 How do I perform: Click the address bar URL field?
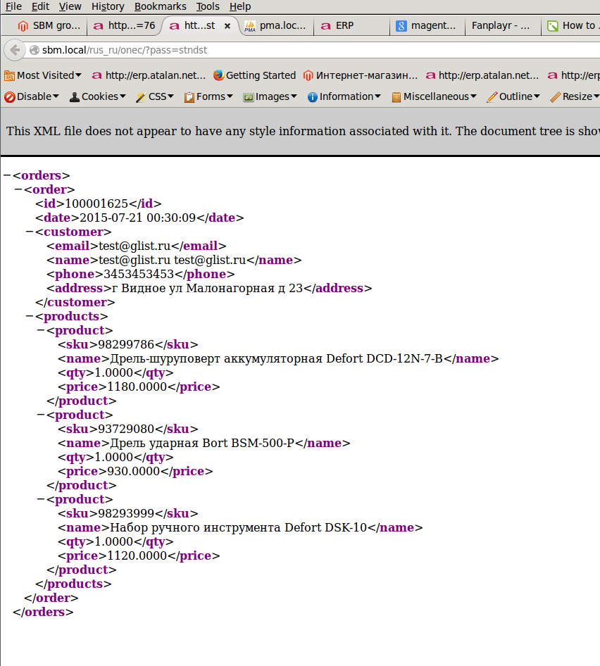pyautogui.click(x=315, y=50)
